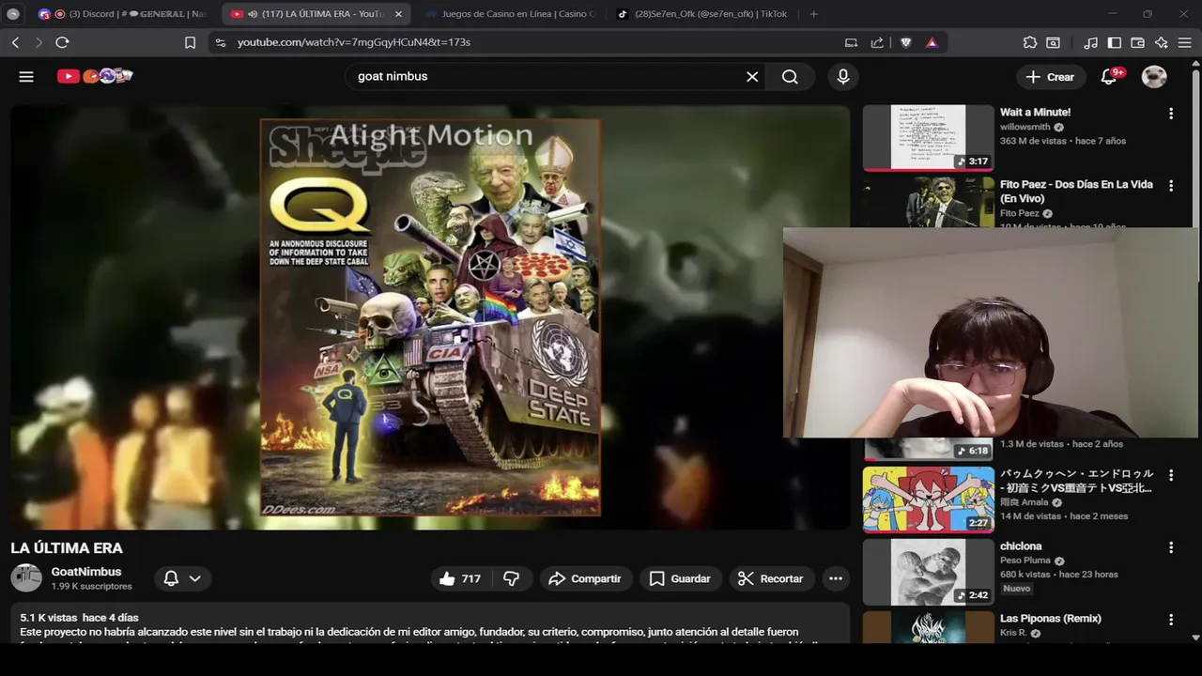Open more actions ellipsis under the video
The width and height of the screenshot is (1202, 676).
(836, 578)
